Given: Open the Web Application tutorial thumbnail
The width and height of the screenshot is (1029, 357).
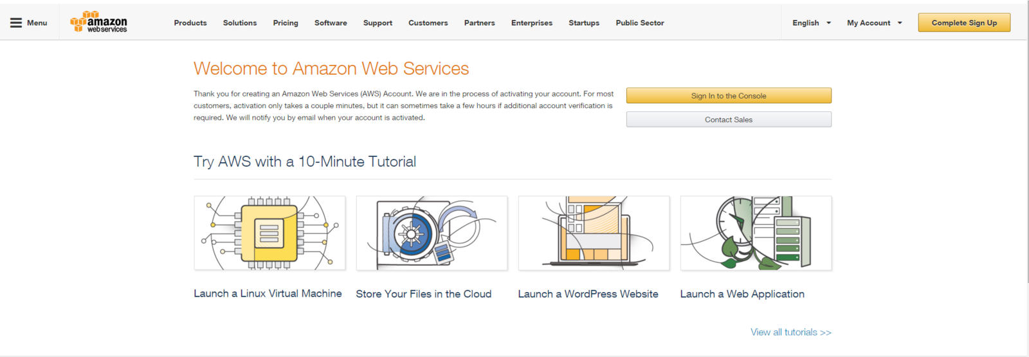Looking at the screenshot, I should point(756,233).
